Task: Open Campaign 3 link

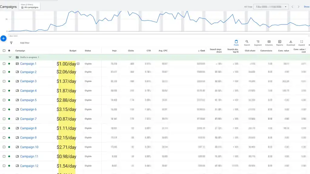Action: click(x=28, y=81)
